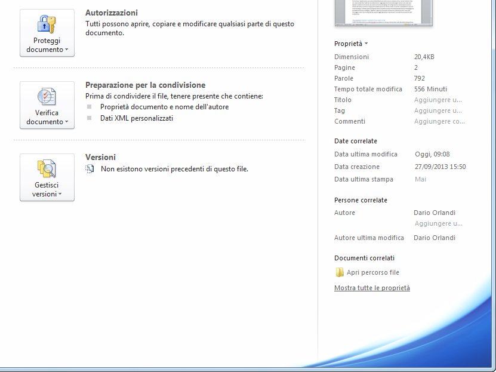Open the Gestisci versioni dropdown arrow

[x=60, y=195]
